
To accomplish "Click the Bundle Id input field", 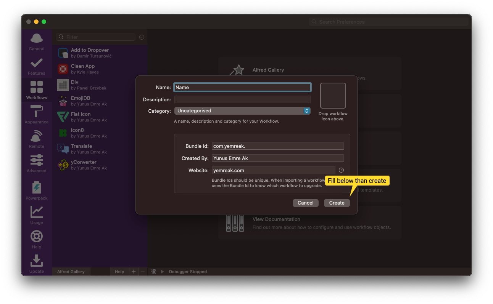I will pyautogui.click(x=277, y=146).
